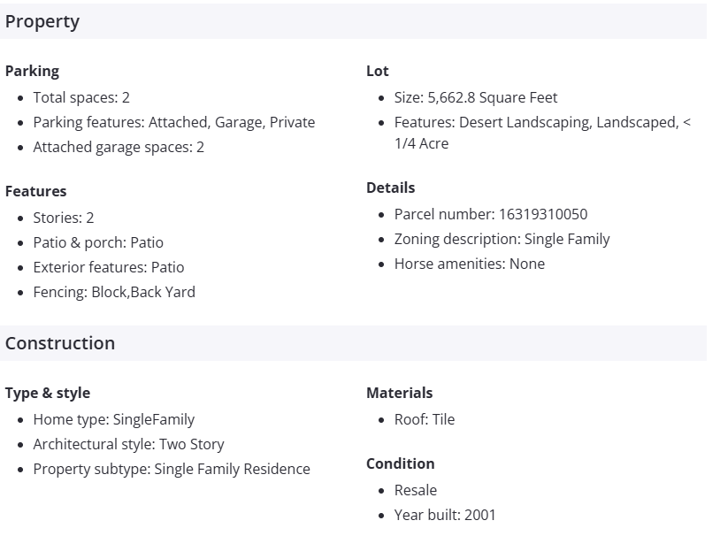Click the Property section header
The height and width of the screenshot is (536, 720).
tap(42, 22)
